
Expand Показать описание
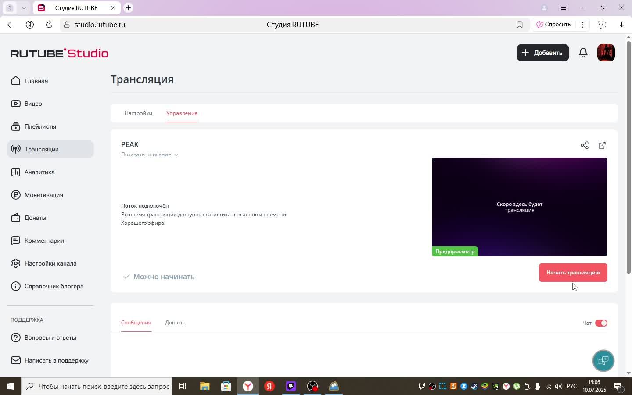coord(149,154)
